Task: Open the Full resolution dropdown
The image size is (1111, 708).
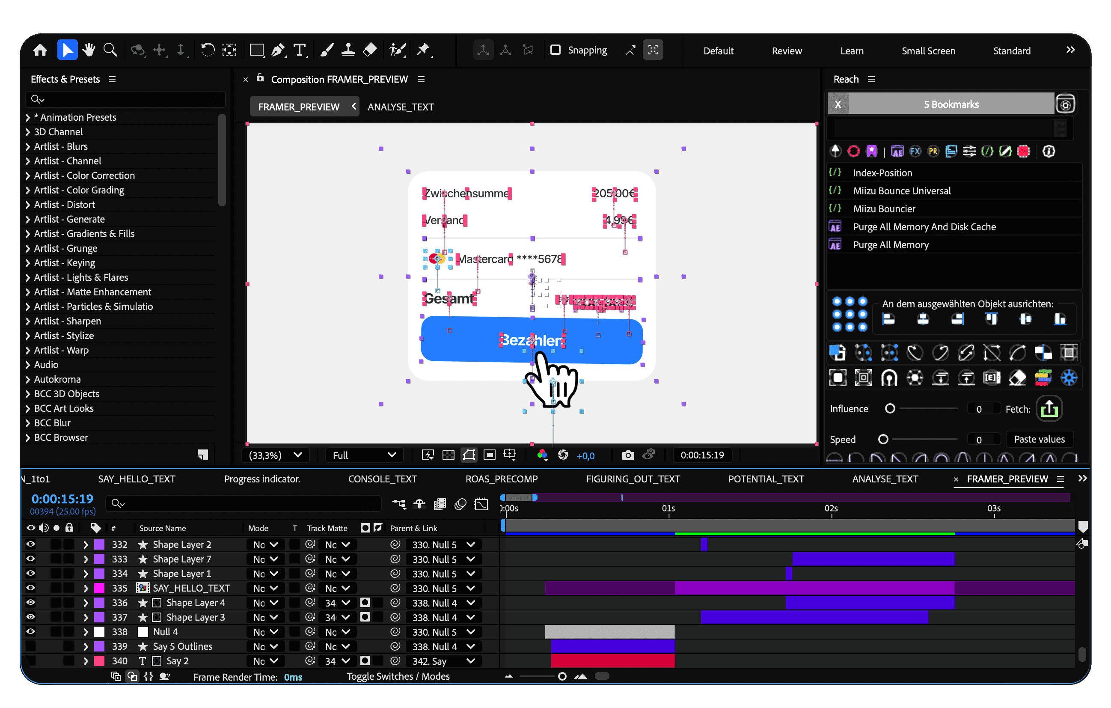Action: pos(364,455)
